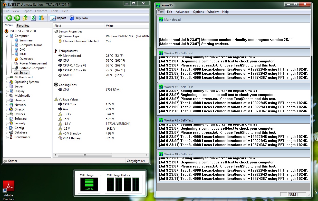Click the Security shield icon in tree
Image resolution: width=318 pixels, height=201 pixels.
click(x=11, y=123)
